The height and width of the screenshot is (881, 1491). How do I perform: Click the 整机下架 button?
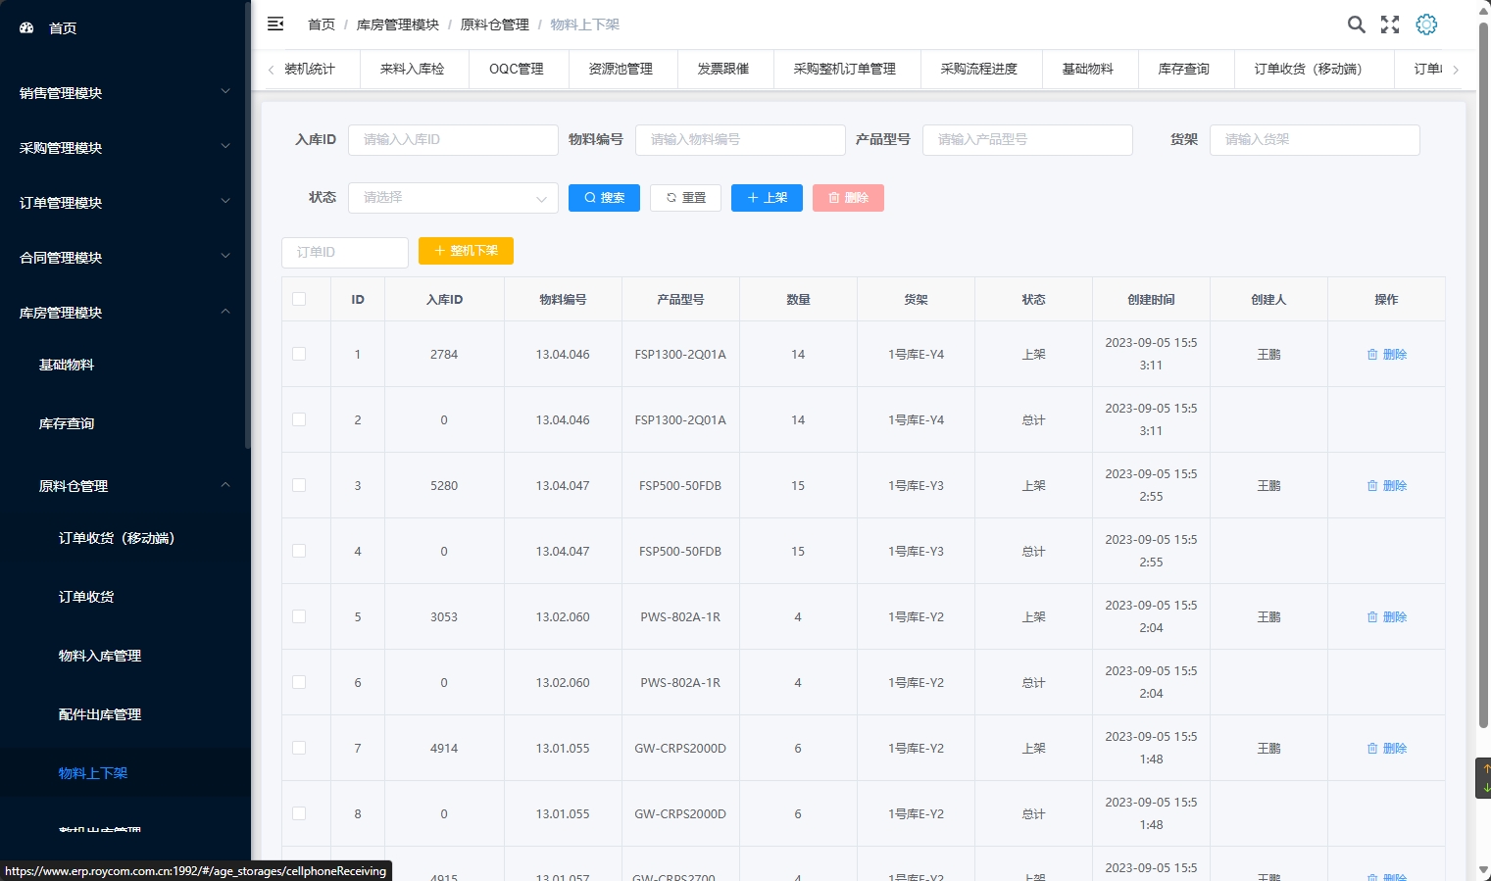tap(466, 251)
